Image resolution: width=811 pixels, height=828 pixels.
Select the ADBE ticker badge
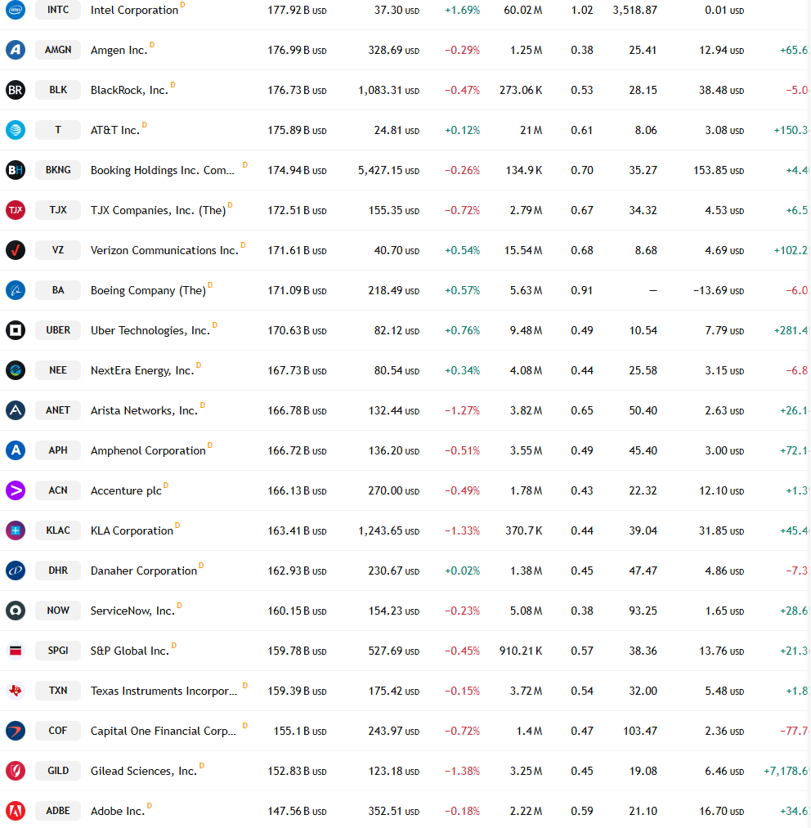[x=58, y=811]
